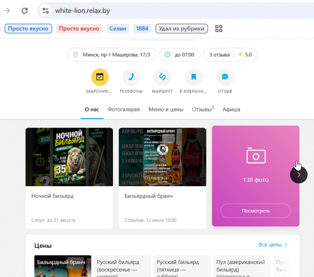The image size is (314, 277).
Task: Select the 'О нас' tab
Action: 92,109
